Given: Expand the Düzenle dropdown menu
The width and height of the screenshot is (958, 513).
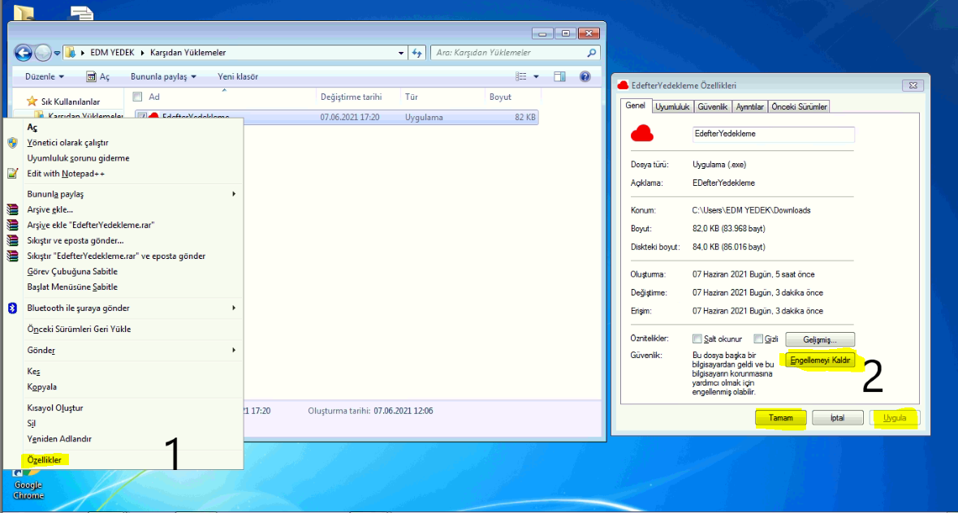Looking at the screenshot, I should pyautogui.click(x=44, y=76).
